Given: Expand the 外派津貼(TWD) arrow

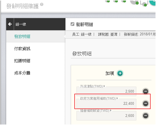Looking at the screenshot, I should click(x=104, y=86).
